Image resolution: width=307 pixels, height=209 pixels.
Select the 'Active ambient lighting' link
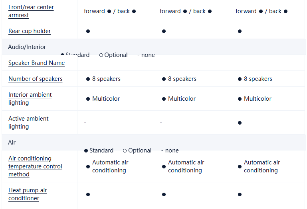coord(28,123)
